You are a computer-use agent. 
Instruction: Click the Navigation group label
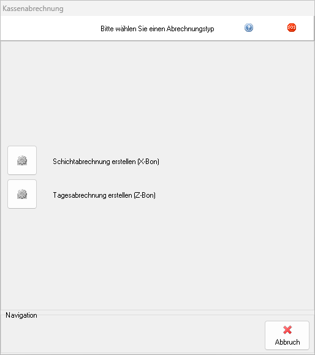pyautogui.click(x=21, y=315)
